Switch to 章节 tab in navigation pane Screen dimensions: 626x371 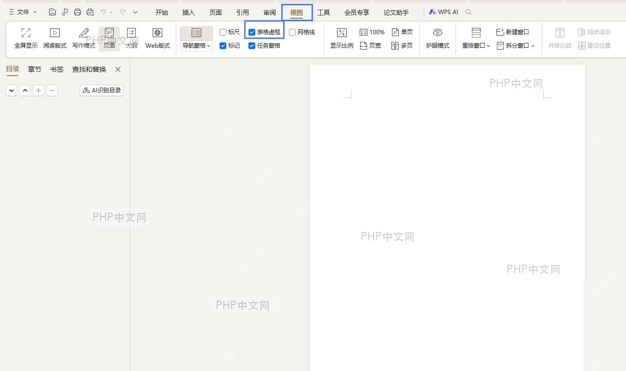pos(35,69)
